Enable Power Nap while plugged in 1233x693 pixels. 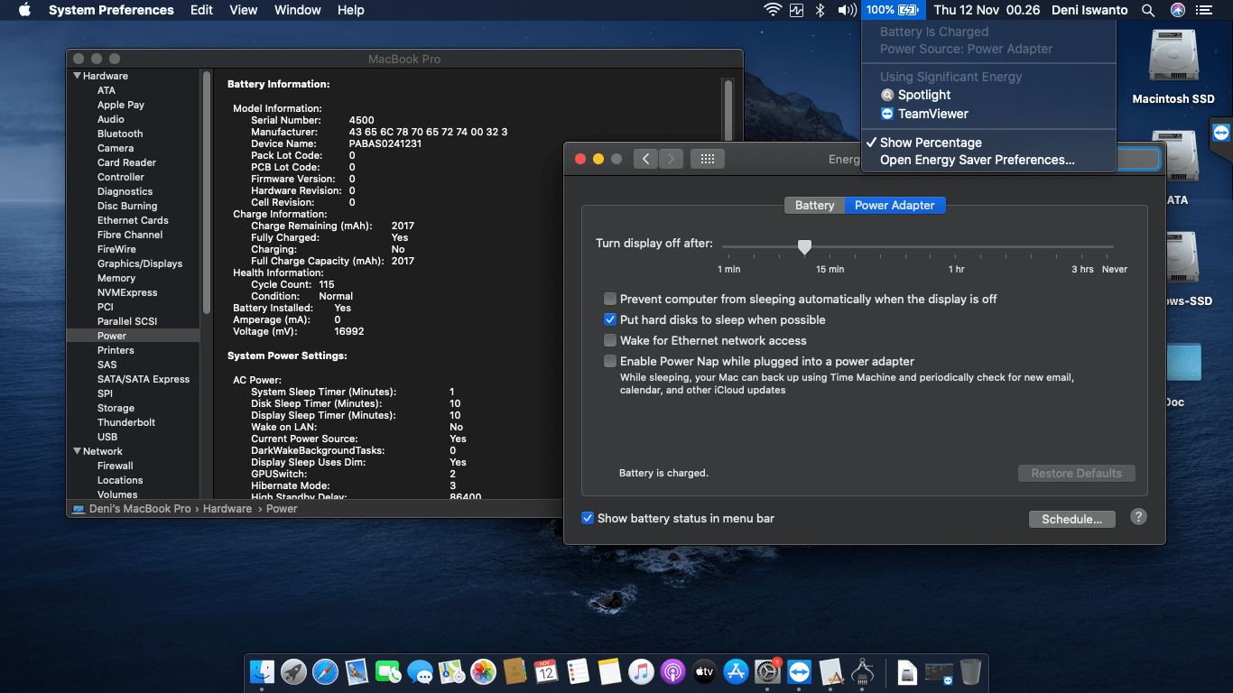[x=611, y=361]
